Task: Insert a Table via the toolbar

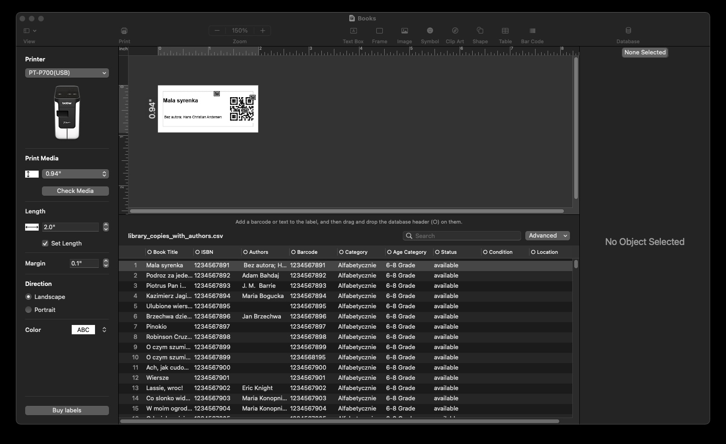Action: click(x=505, y=31)
